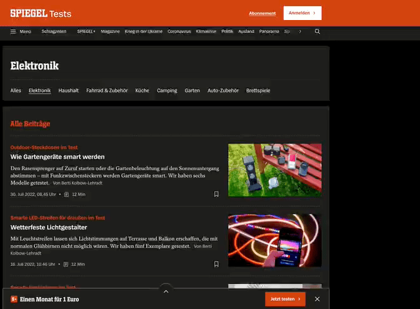Click the Anmelden button
Viewport: 420px width, 309px height.
302,13
